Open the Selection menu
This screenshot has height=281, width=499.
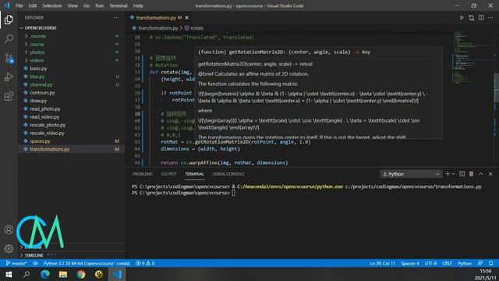pos(52,5)
